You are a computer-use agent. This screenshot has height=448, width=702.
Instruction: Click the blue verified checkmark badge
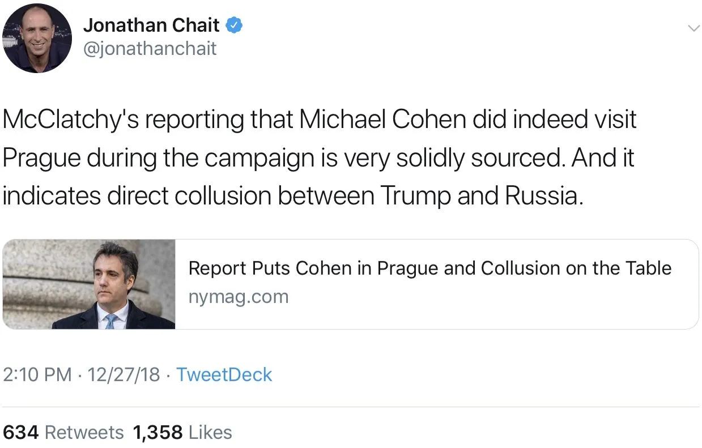(235, 25)
